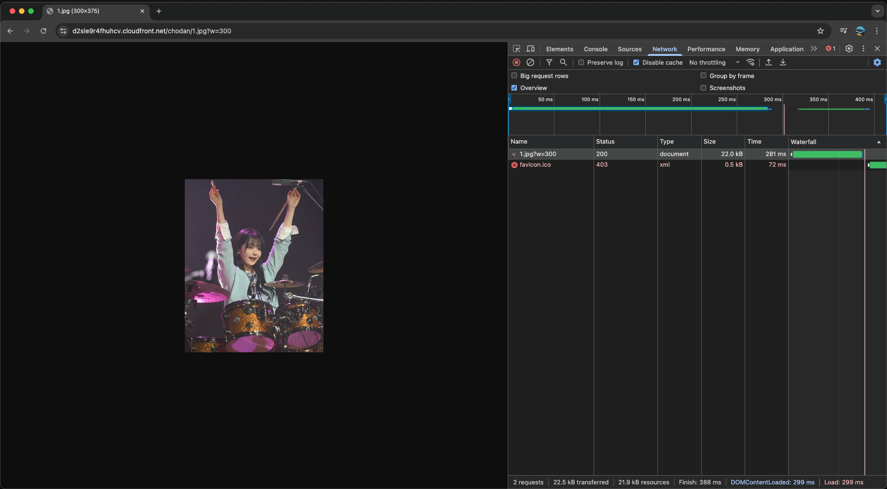
Task: Select the favicon.ico request row
Action: click(x=535, y=165)
